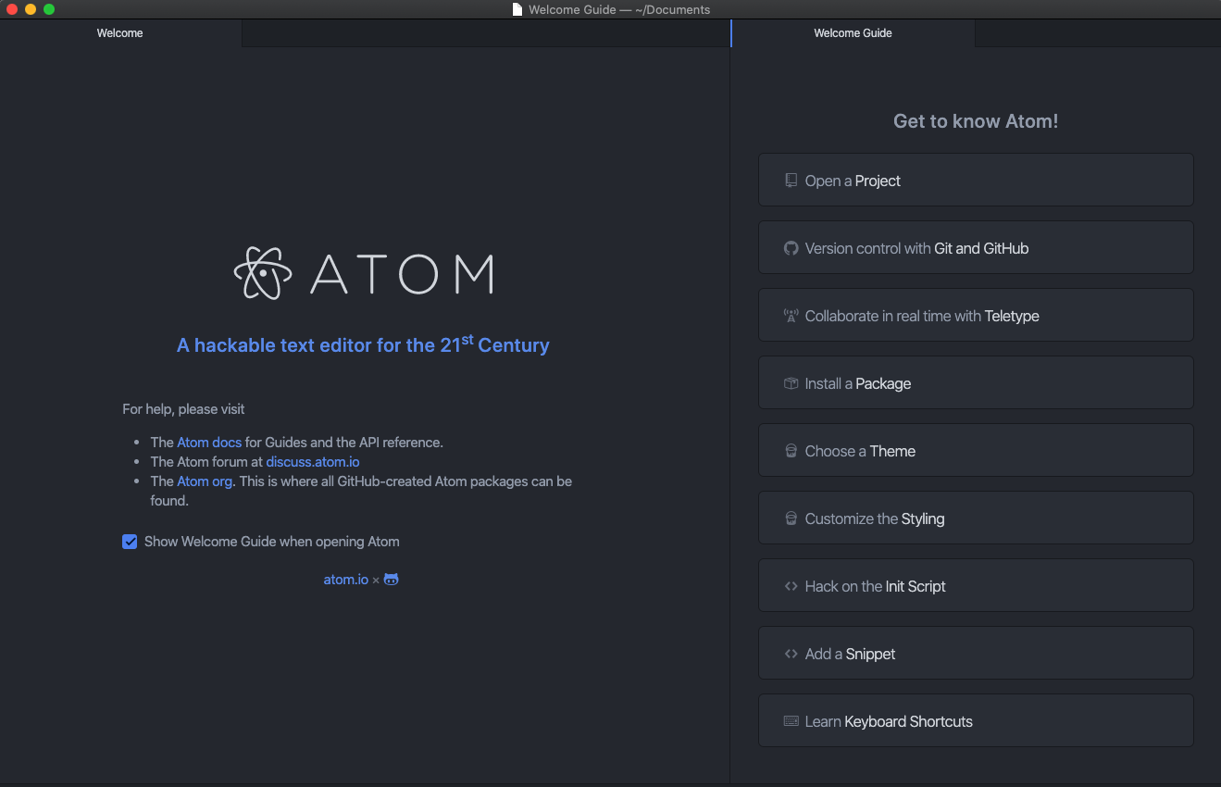Open the discuss.atom.io forum link
Image resolution: width=1221 pixels, height=787 pixels.
312,461
